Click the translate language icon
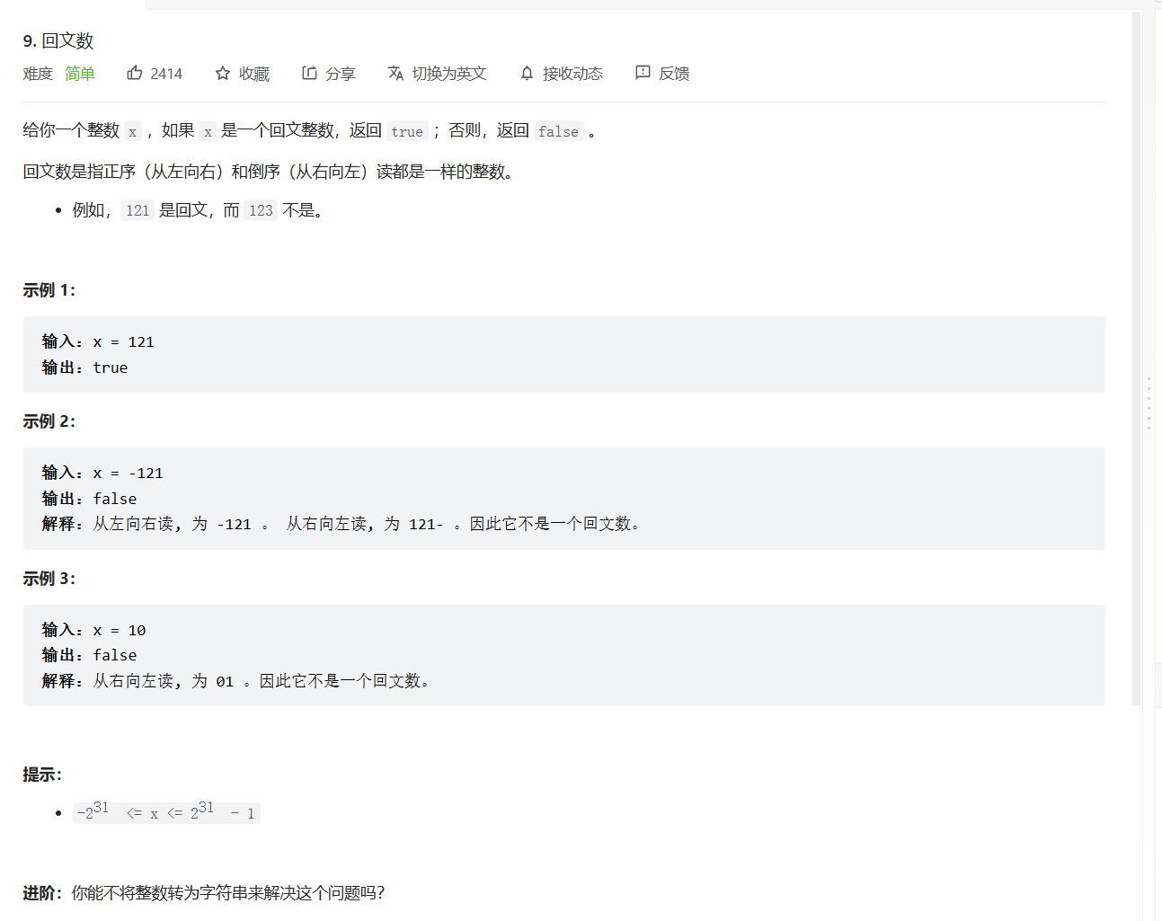The width and height of the screenshot is (1162, 921). click(x=395, y=73)
